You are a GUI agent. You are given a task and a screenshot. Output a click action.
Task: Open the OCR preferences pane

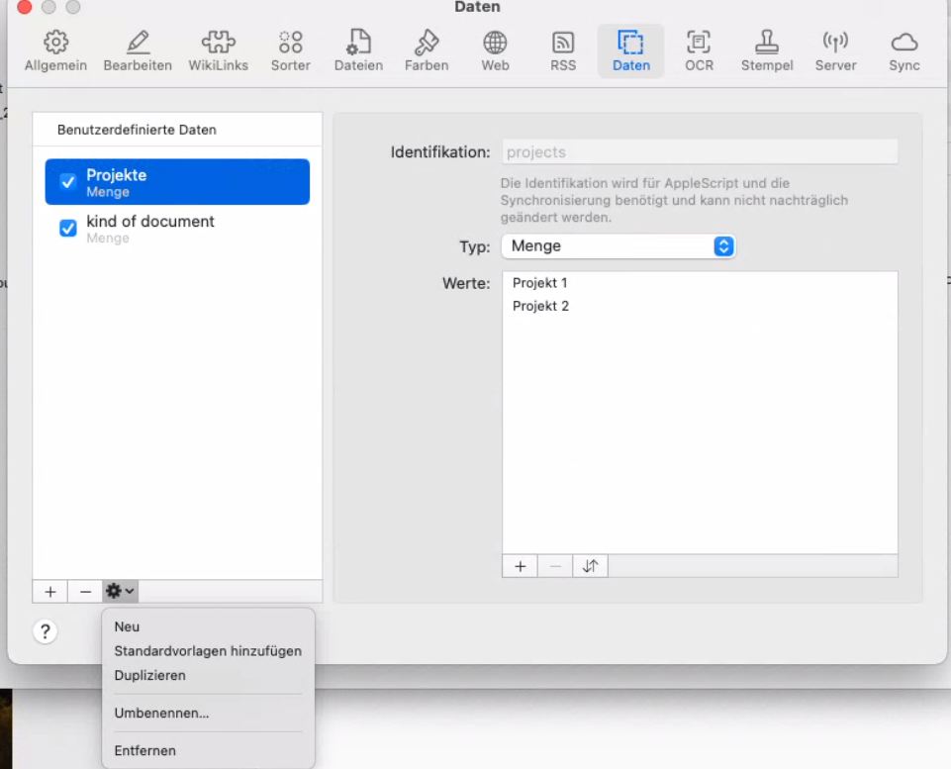point(699,51)
